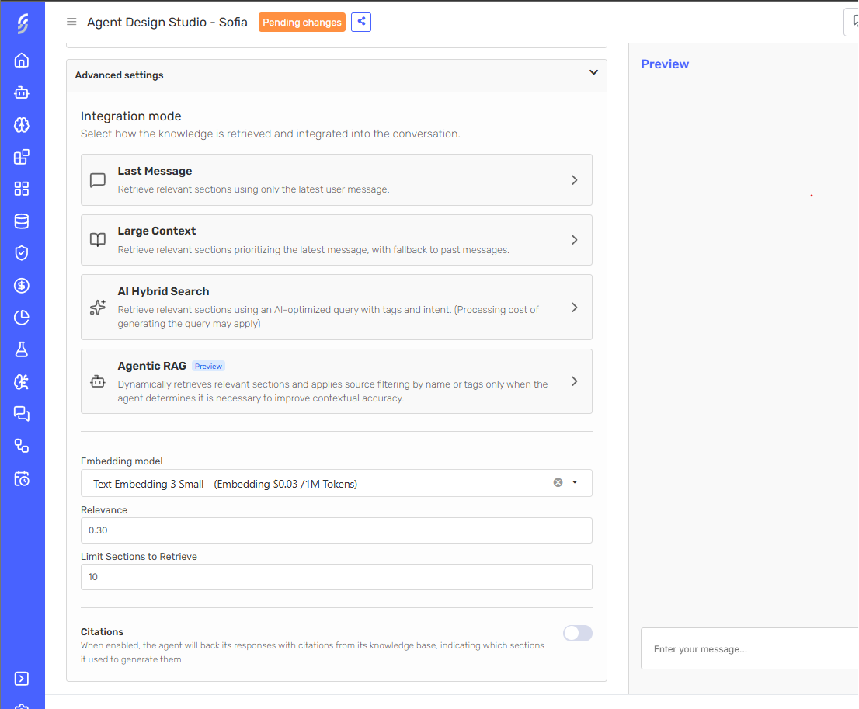The image size is (859, 709).
Task: Click the app logo in the sidebar
Action: click(x=22, y=23)
